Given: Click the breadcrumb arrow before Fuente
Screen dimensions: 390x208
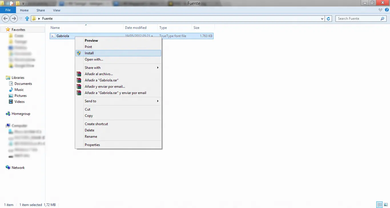Looking at the screenshot, I should pyautogui.click(x=39, y=19).
